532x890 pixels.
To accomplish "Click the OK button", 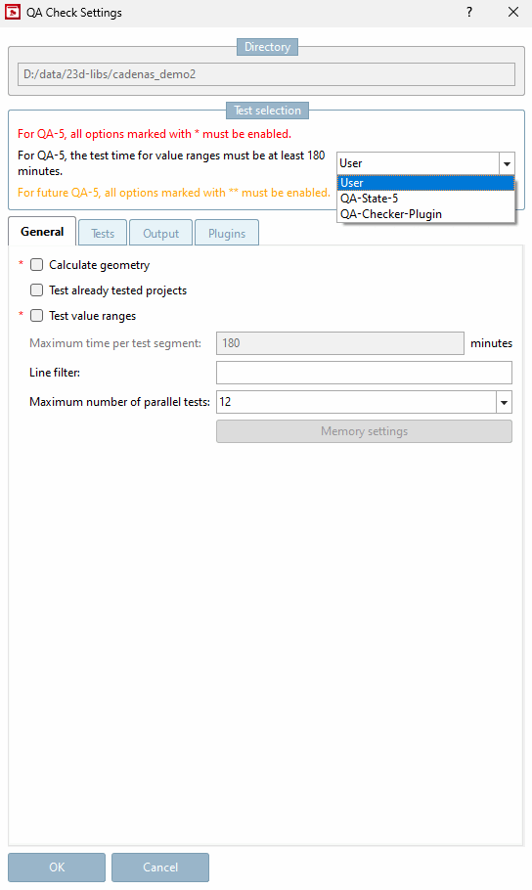I will click(x=57, y=868).
